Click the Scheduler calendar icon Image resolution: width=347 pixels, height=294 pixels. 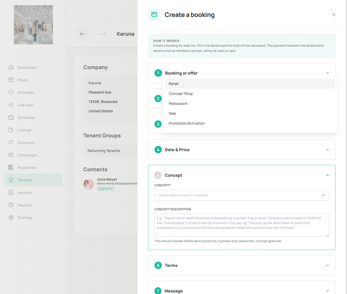11,118
